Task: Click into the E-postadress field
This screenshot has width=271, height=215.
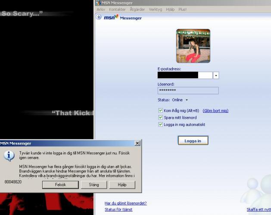Action: click(185, 75)
